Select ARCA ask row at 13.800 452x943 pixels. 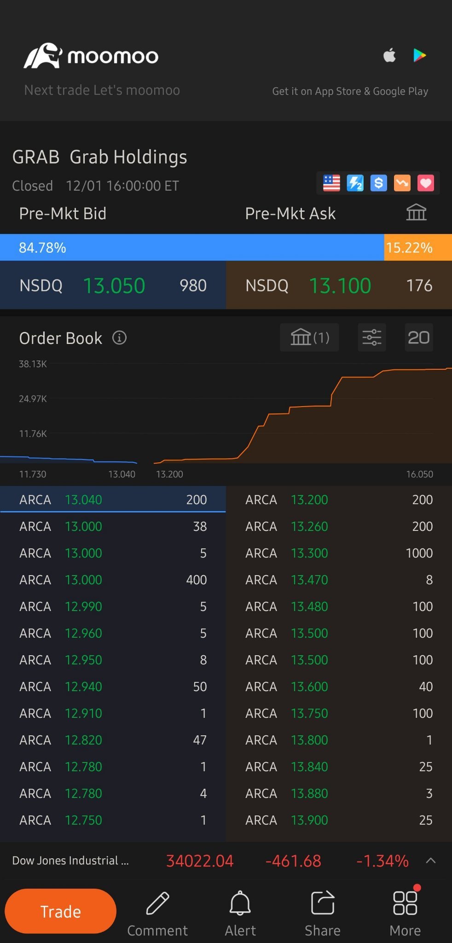[339, 740]
